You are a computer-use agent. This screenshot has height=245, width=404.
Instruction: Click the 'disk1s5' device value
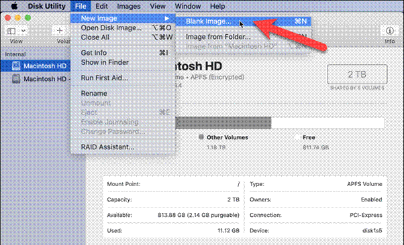pyautogui.click(x=372, y=230)
